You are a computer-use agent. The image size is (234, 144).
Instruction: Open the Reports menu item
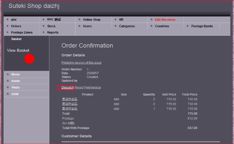(53, 32)
